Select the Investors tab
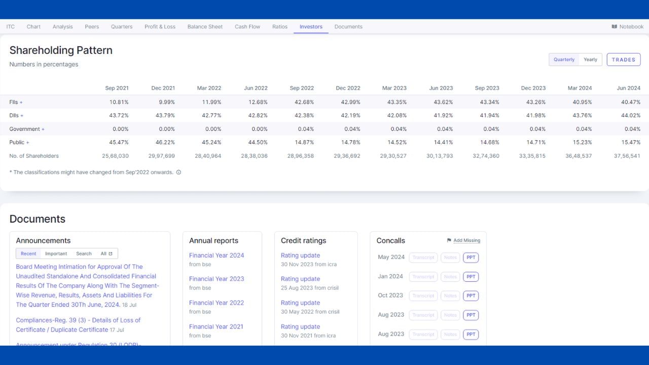The image size is (649, 365). coord(311,27)
